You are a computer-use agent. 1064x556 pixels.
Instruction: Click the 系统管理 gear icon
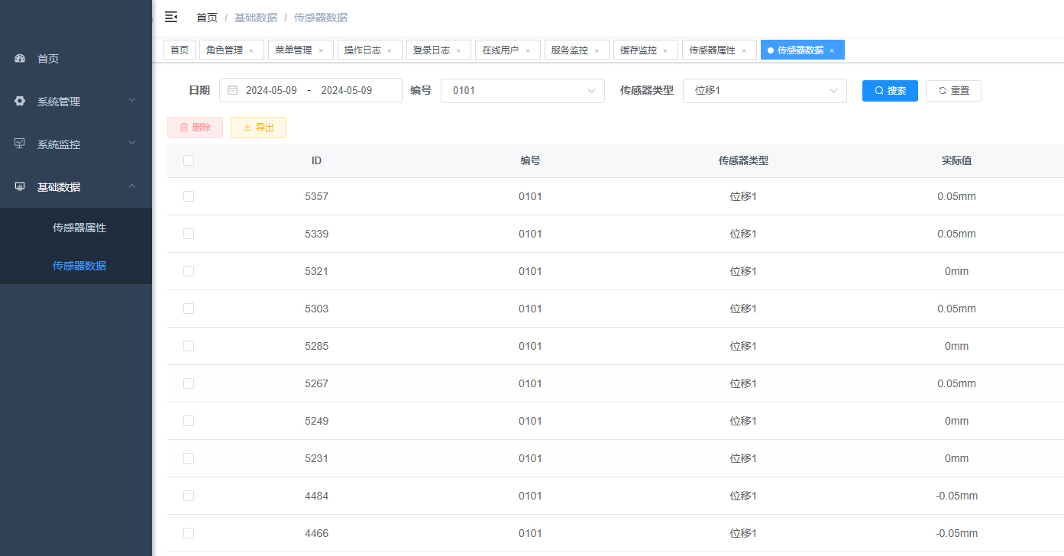tap(21, 102)
